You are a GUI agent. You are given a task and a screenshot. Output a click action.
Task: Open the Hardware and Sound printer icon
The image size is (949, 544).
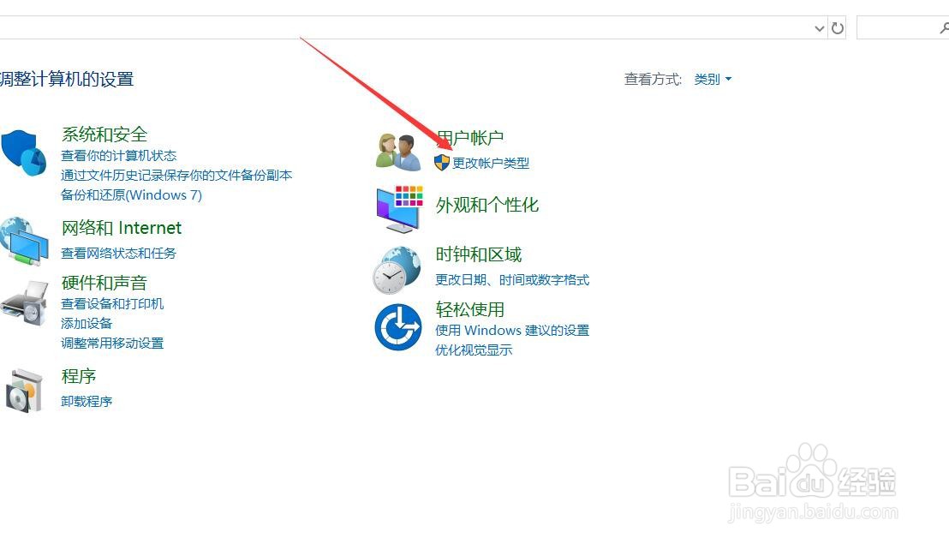24,304
